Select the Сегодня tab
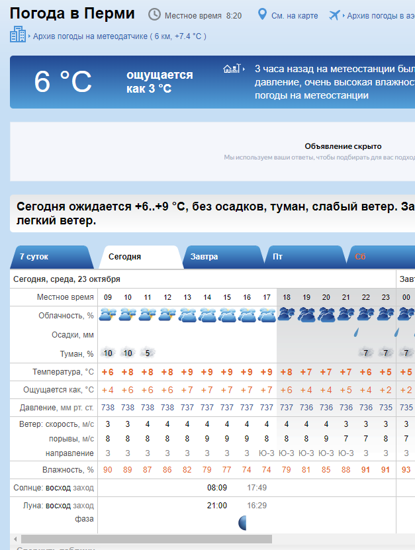Screen dimensions: 415x550 pos(140,257)
